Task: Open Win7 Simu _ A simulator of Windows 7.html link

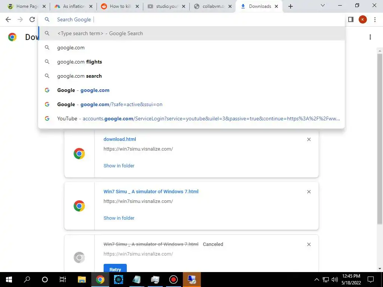Action: [151, 192]
